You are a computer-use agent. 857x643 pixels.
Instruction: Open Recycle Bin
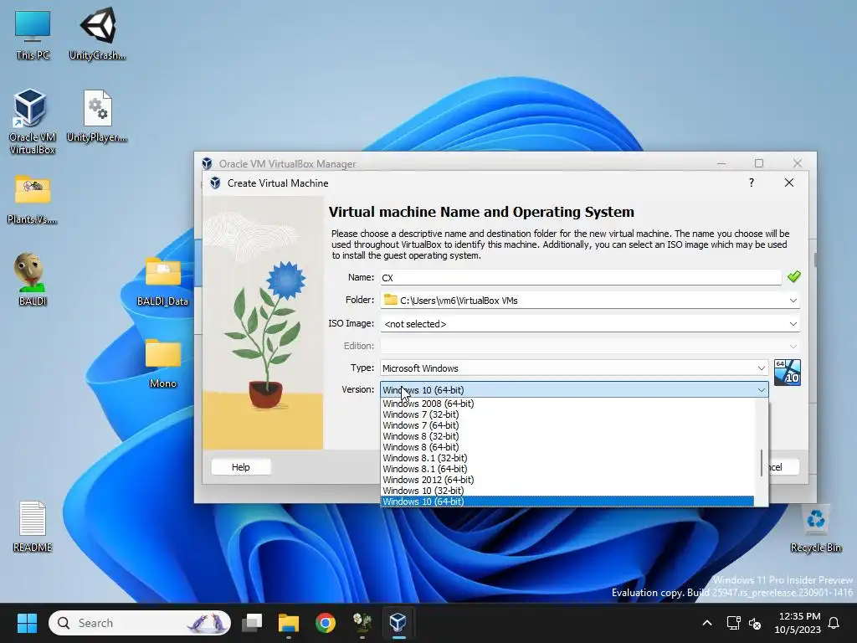pyautogui.click(x=815, y=528)
